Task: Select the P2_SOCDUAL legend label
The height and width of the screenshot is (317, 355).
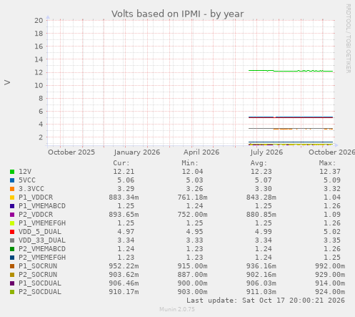Action: pyautogui.click(x=40, y=292)
